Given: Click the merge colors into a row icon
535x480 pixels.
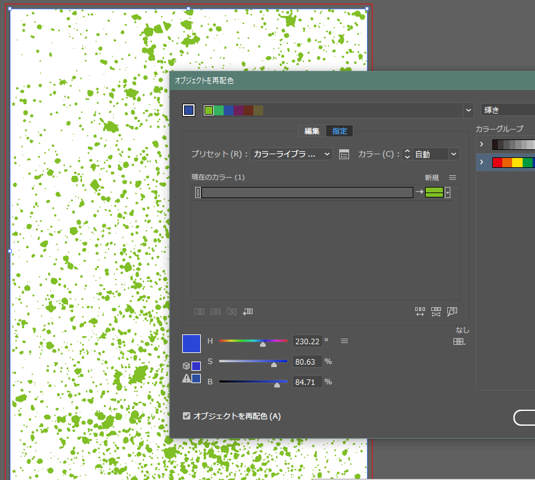Looking at the screenshot, I should (x=200, y=312).
